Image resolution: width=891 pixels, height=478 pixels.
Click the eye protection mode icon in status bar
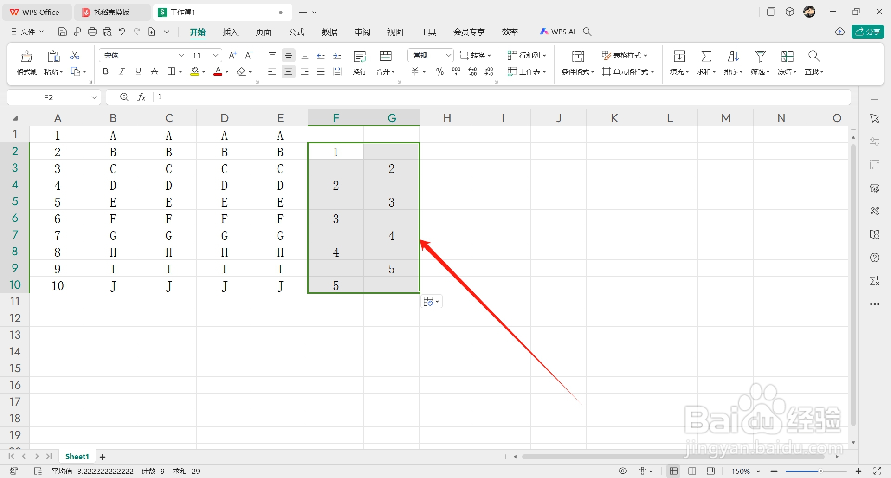pos(623,471)
